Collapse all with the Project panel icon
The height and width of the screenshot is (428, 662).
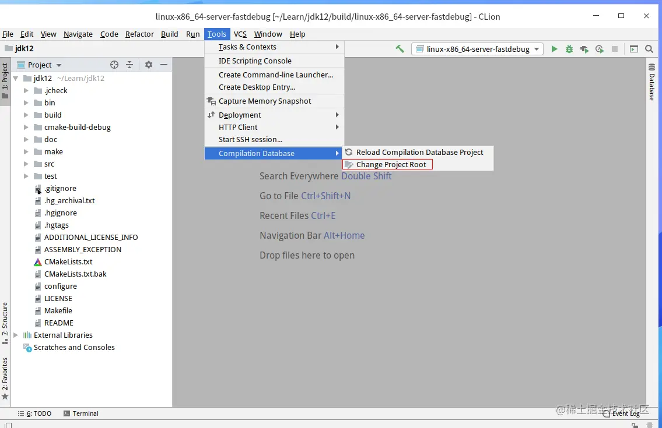[129, 65]
